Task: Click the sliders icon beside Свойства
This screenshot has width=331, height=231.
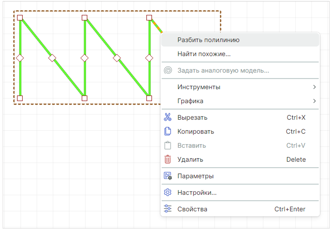Action: 167,209
